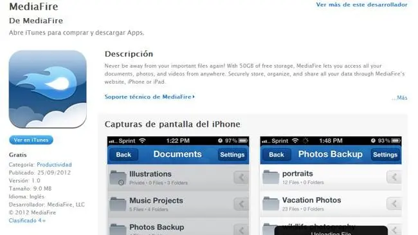Click the clock icon beside 93%
Viewport: 418px width, 235px height.
pos(373,140)
